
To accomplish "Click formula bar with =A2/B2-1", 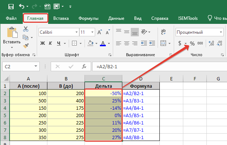I will pos(159,66).
